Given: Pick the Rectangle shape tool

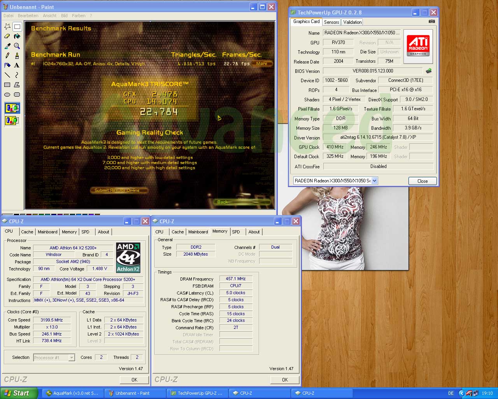Looking at the screenshot, I should coord(7,85).
